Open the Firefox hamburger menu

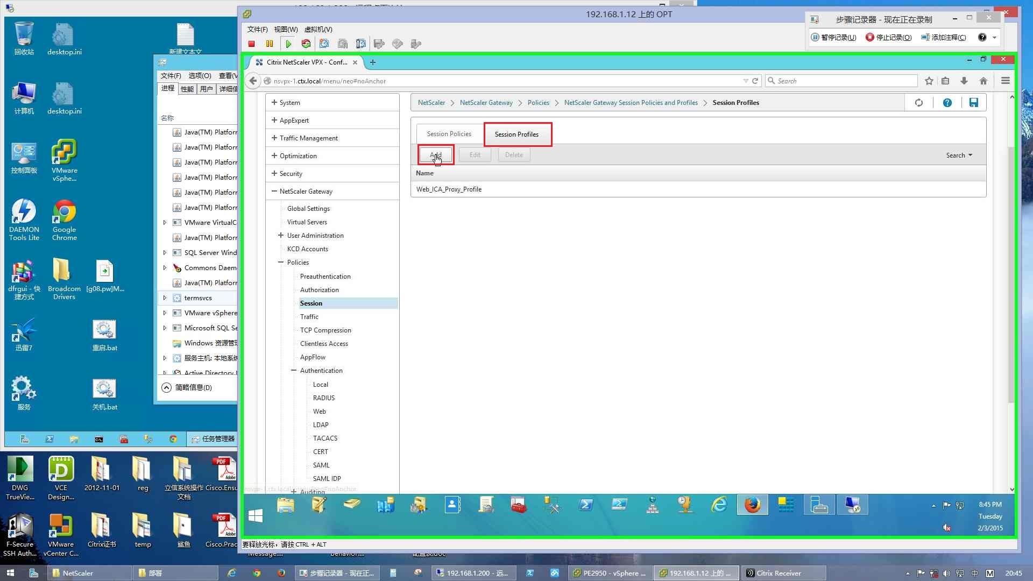click(x=1005, y=81)
